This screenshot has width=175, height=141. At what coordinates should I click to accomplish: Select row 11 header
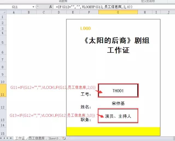[3, 90]
